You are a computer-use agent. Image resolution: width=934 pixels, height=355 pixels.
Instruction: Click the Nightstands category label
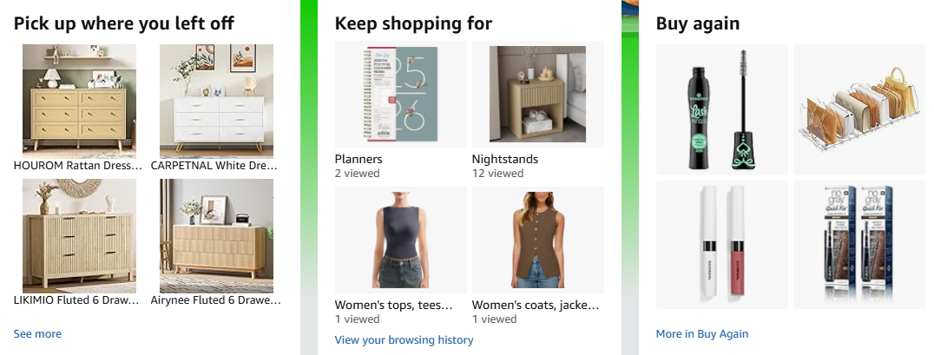505,159
